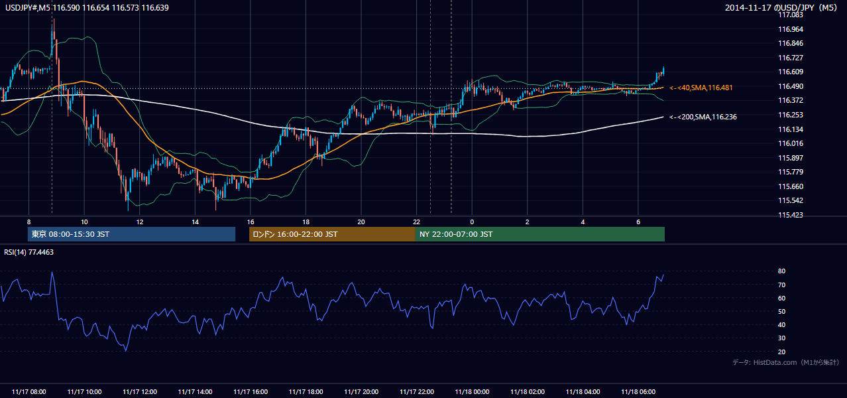
Task: Click hour tick 20 under price chart
Action: (361, 222)
